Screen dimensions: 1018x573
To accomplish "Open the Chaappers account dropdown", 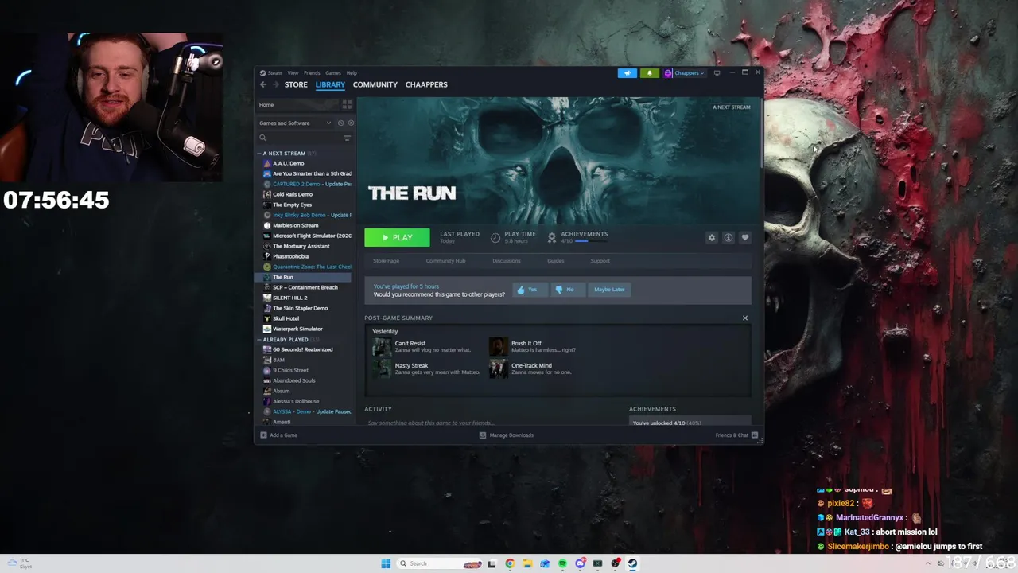I will tap(685, 73).
